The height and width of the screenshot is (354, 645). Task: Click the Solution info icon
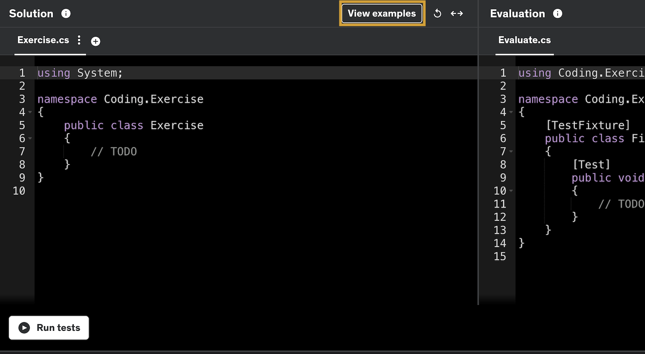click(x=66, y=14)
